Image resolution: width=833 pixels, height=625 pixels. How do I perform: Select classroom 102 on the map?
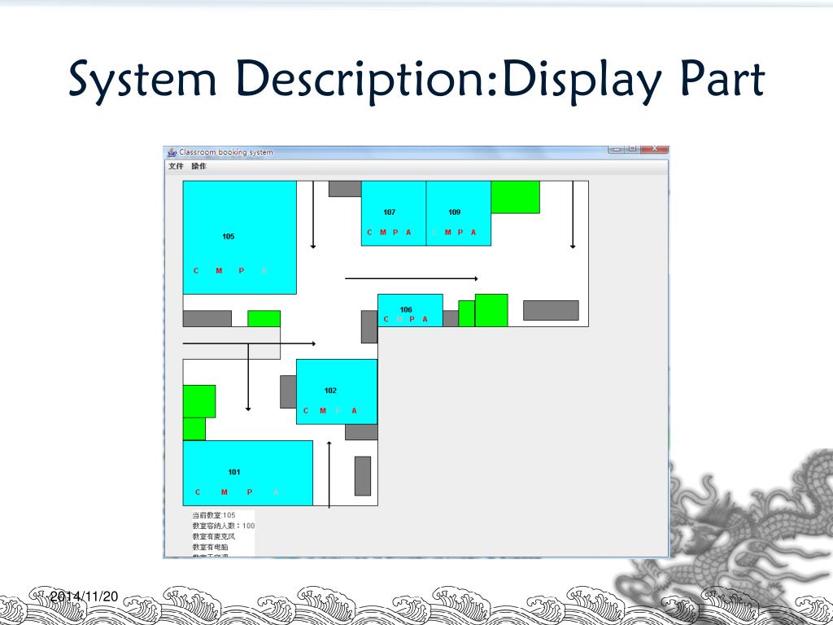[337, 391]
